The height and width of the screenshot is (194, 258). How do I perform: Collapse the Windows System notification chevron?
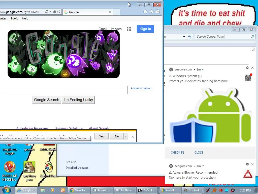coord(203,70)
